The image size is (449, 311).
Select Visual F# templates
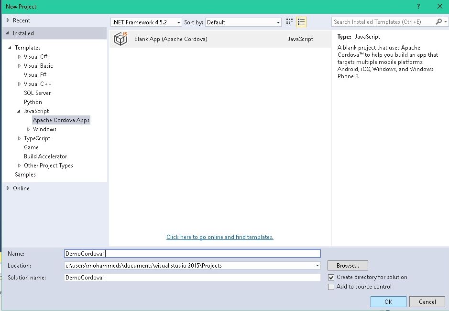pyautogui.click(x=35, y=75)
